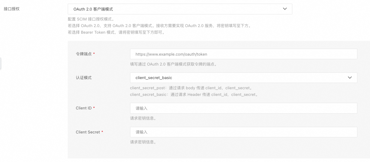Click the hint line starting 若选择 OAuth 2.0
The width and height of the screenshot is (370, 162).
coord(160,26)
